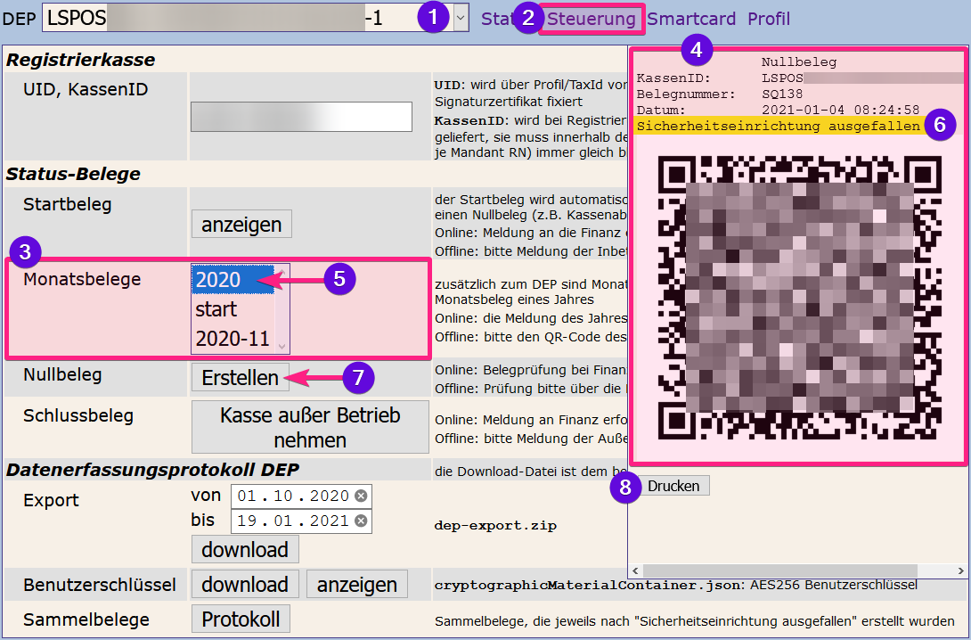Screen dimensions: 971x640
Task: Switch to the Steuerung tab
Action: tap(592, 19)
